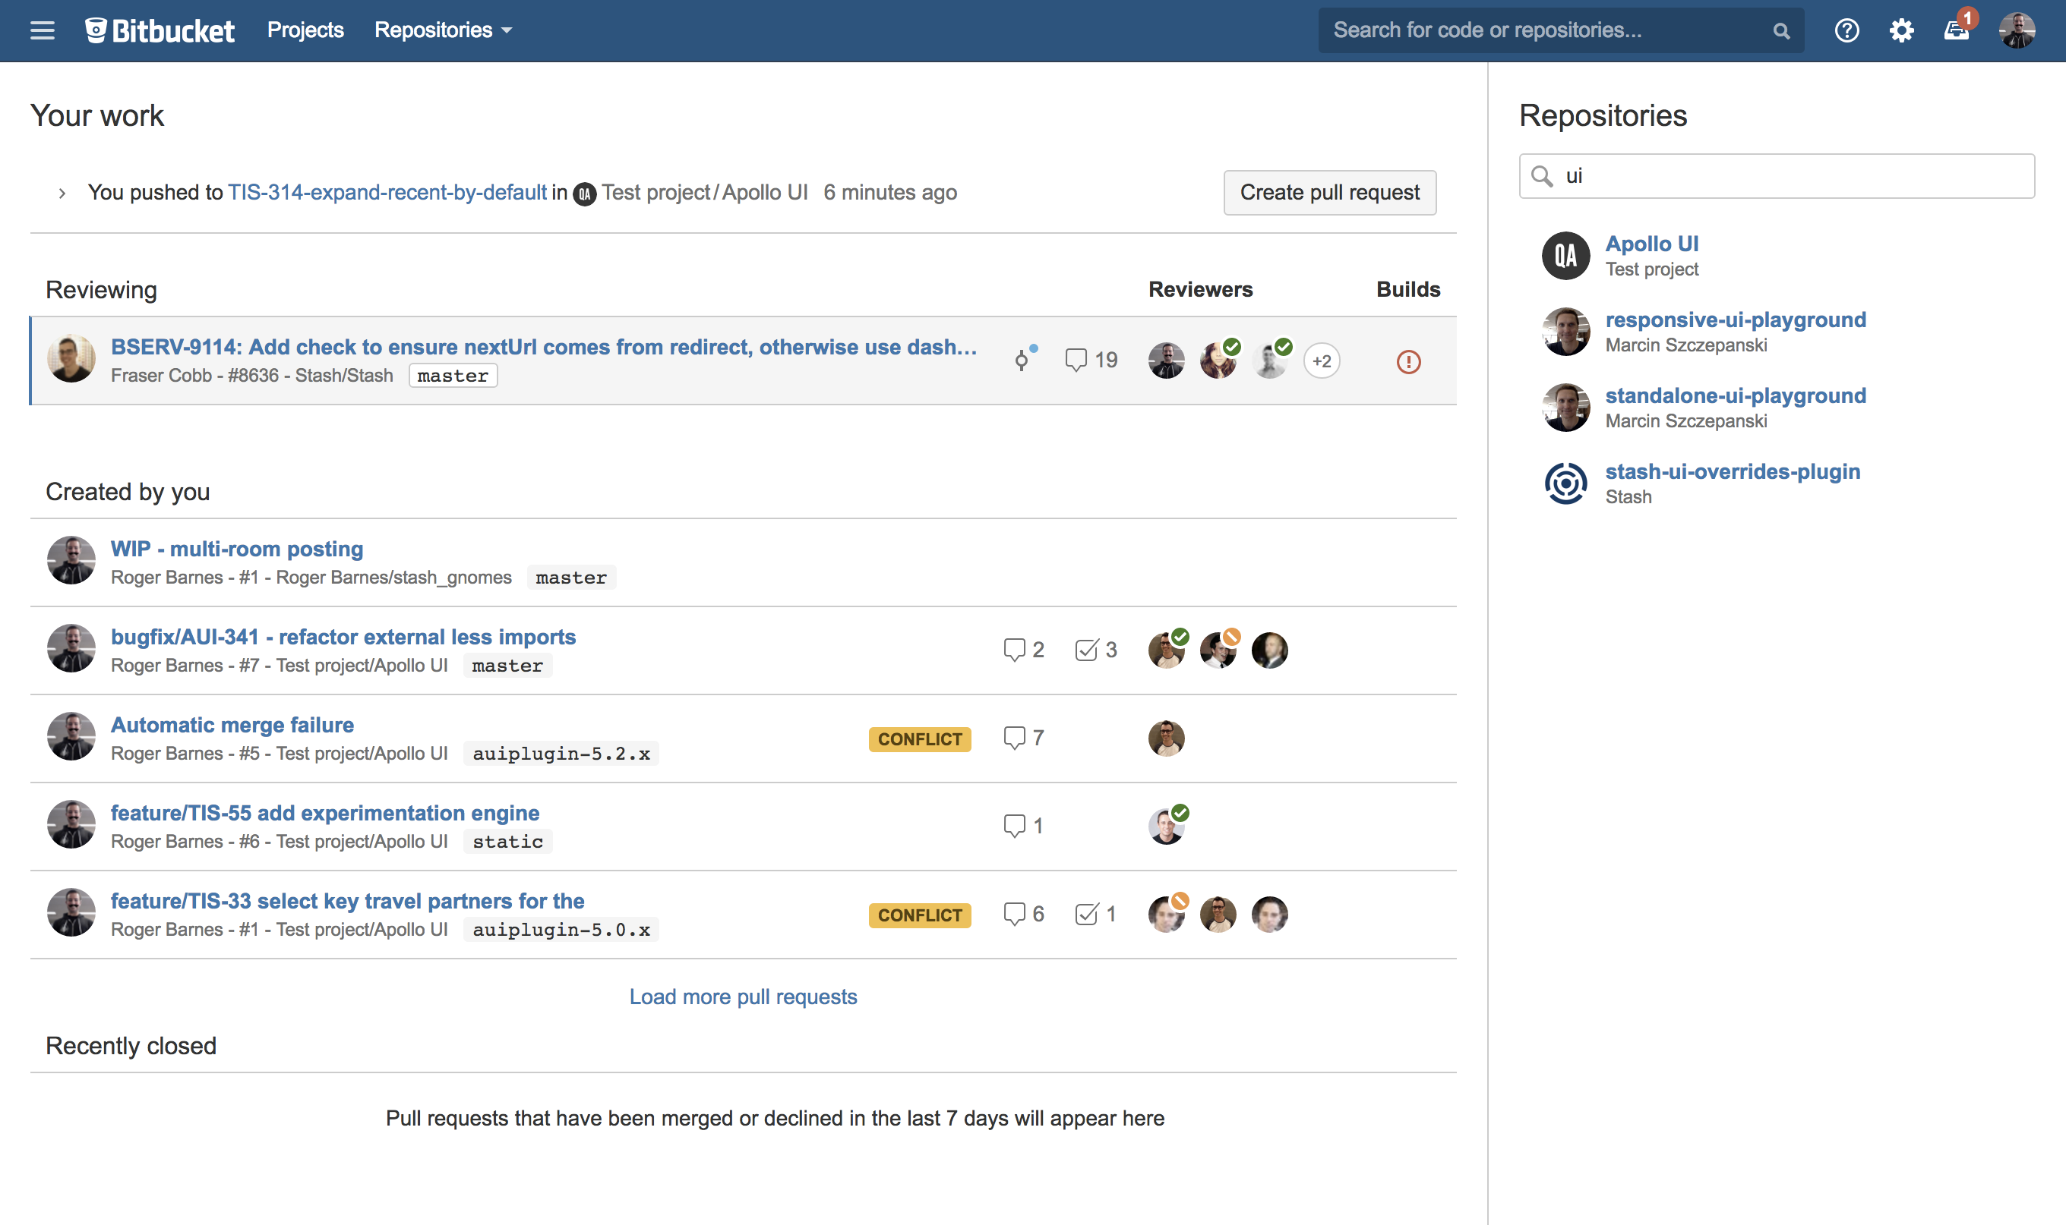Click the avatar next to standalone-ui-playground

click(x=1565, y=408)
